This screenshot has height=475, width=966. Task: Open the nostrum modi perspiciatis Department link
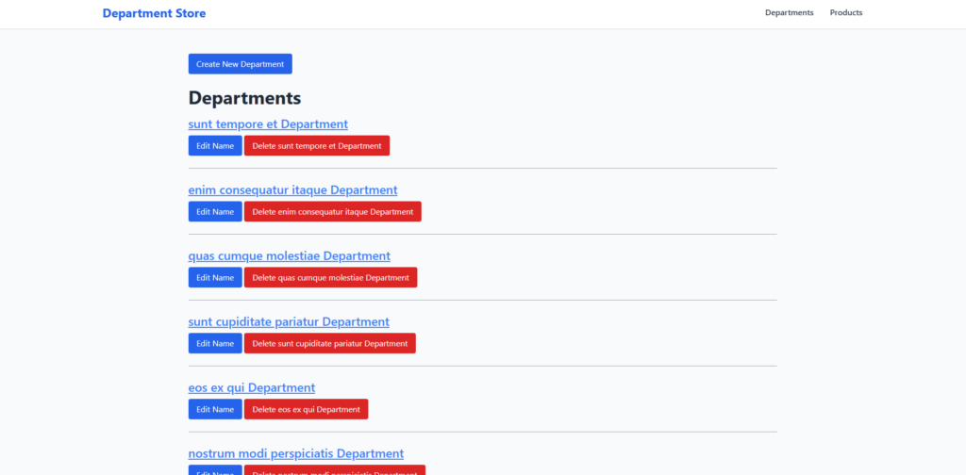tap(295, 454)
